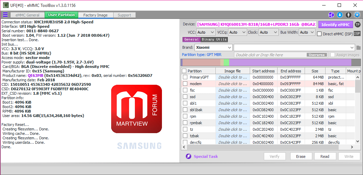The width and height of the screenshot is (363, 175).
Task: Toggle the Assign images checkbox
Action: point(333,55)
